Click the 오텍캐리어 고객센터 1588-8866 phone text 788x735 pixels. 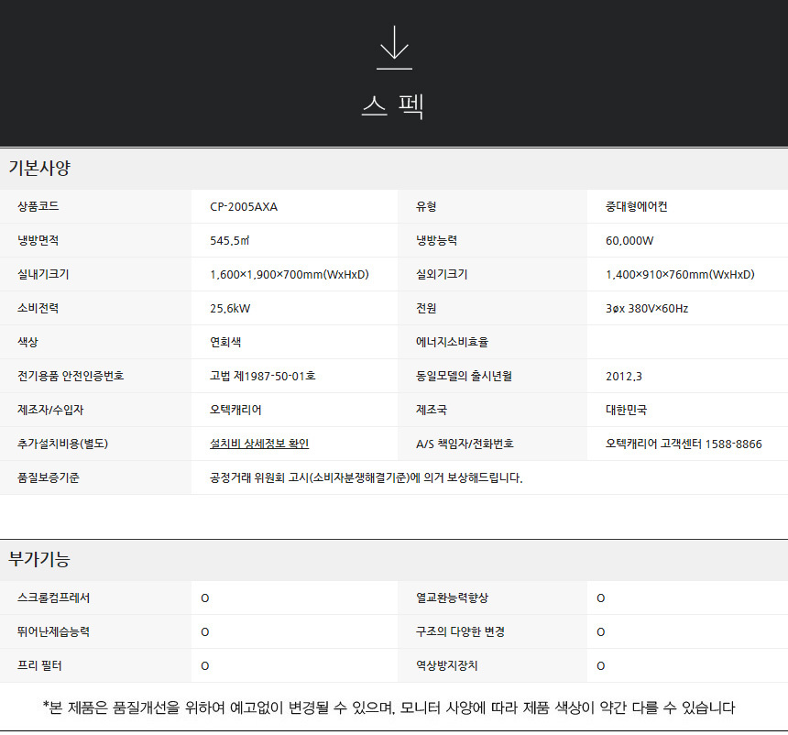point(684,444)
